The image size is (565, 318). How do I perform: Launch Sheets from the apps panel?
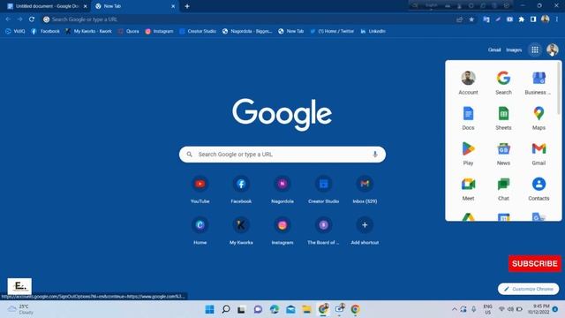tap(503, 118)
